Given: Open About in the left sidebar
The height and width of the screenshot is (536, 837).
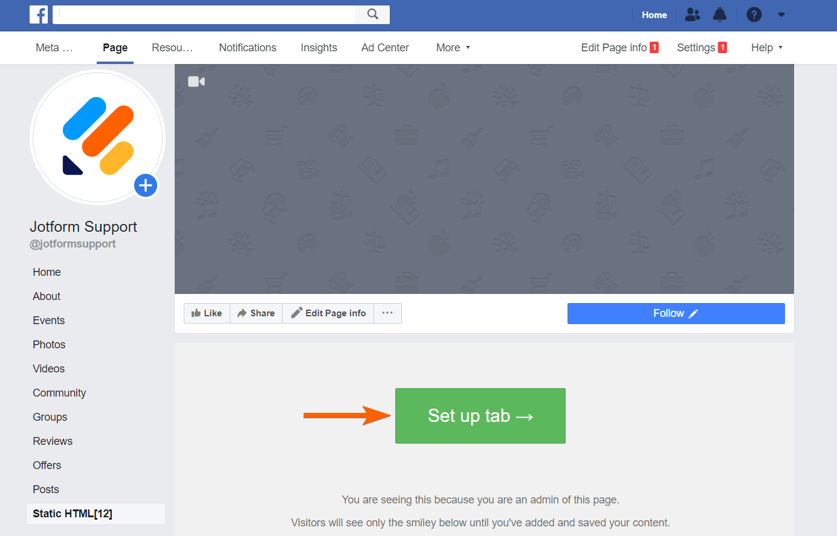Looking at the screenshot, I should click(x=47, y=296).
